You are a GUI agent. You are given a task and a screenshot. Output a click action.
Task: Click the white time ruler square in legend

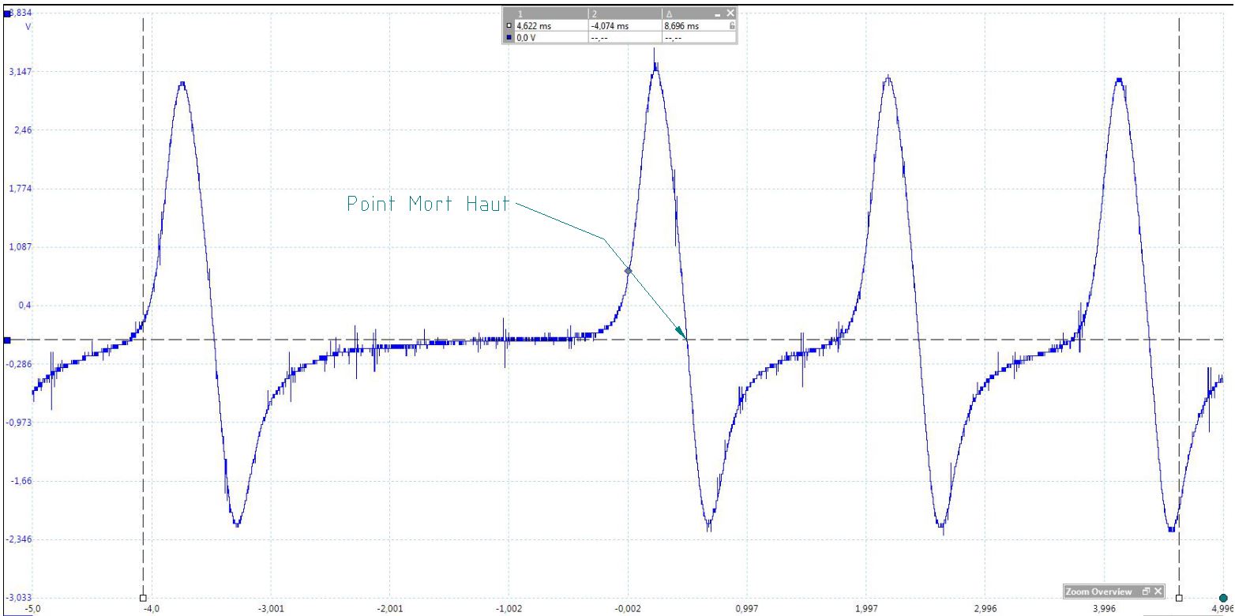[x=509, y=26]
